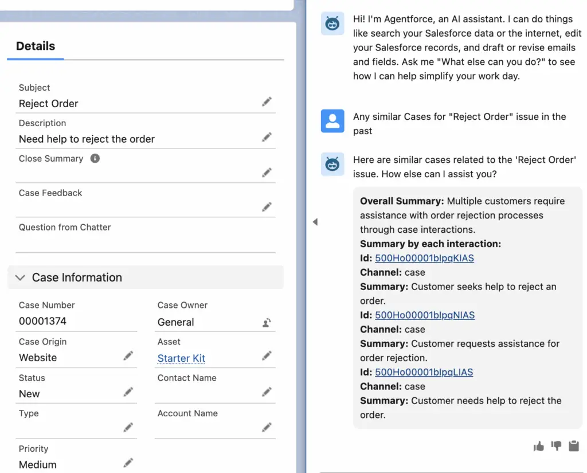The width and height of the screenshot is (587, 473).
Task: Edit the Type field pencil icon
Action: pyautogui.click(x=128, y=427)
